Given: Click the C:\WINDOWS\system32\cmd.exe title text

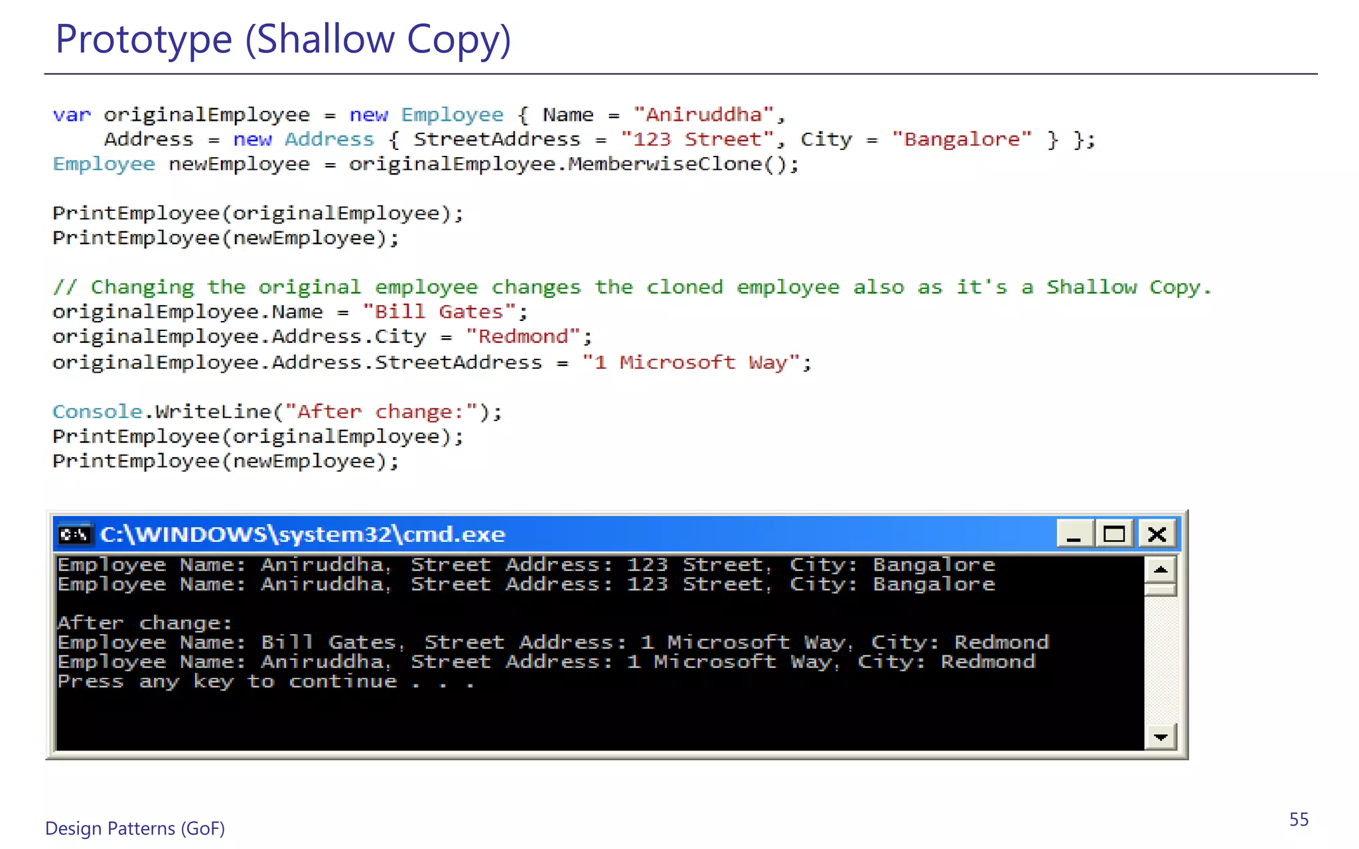Looking at the screenshot, I should (303, 535).
